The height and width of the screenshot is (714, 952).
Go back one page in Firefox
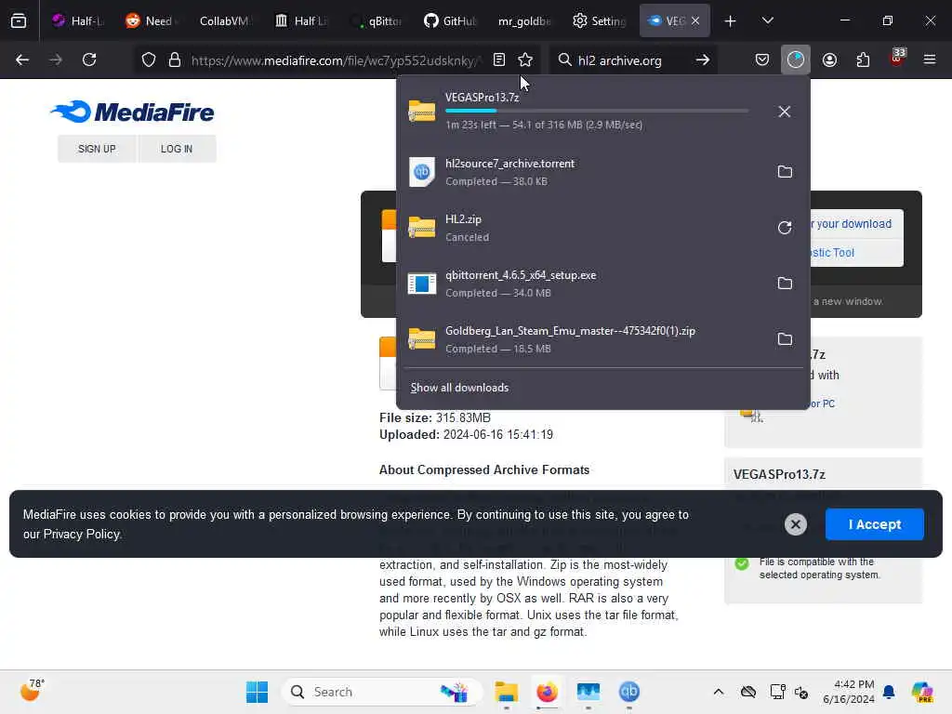[22, 59]
